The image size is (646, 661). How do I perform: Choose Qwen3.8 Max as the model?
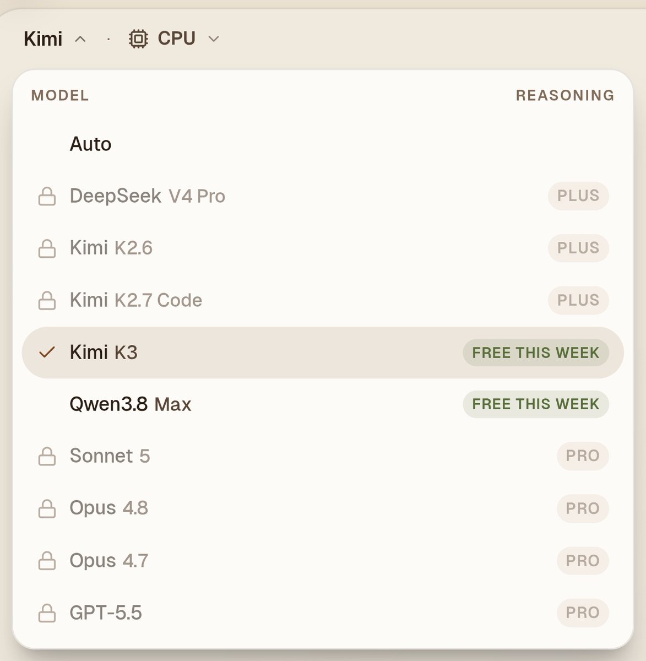pyautogui.click(x=323, y=404)
